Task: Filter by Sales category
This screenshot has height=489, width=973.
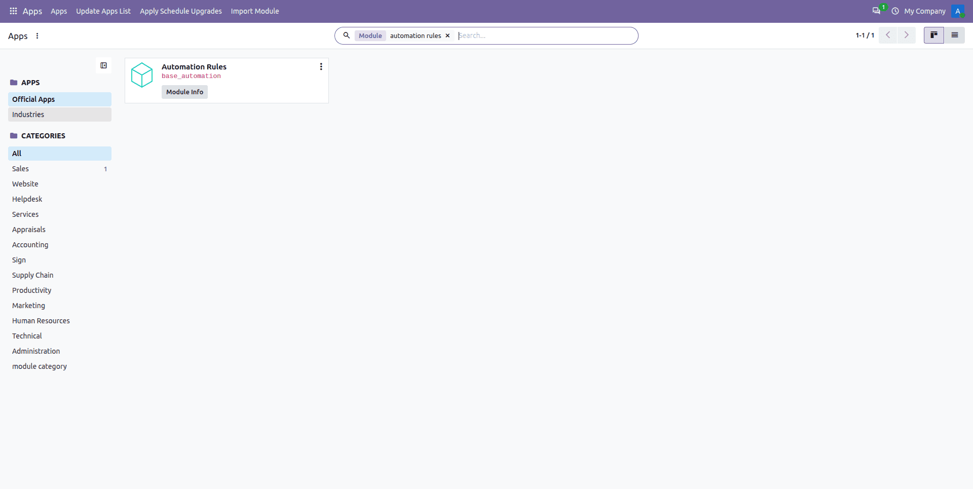Action: 60,169
